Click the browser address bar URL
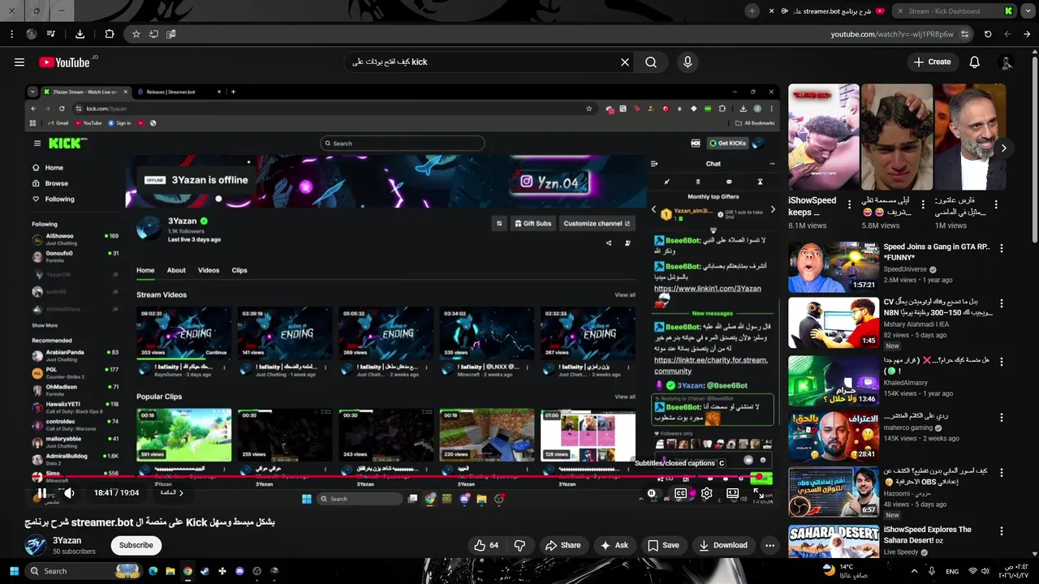Viewport: 1039px width, 584px height. pos(891,34)
